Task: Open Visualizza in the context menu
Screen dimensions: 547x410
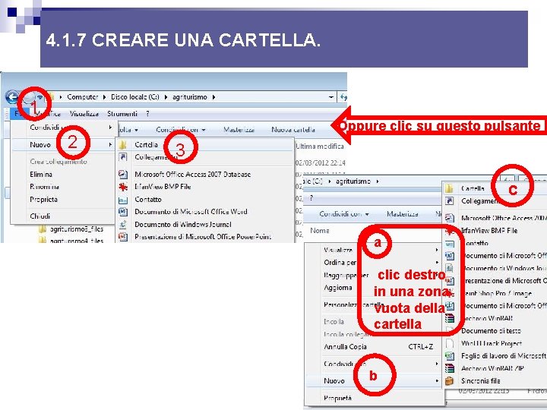Action: (x=338, y=250)
